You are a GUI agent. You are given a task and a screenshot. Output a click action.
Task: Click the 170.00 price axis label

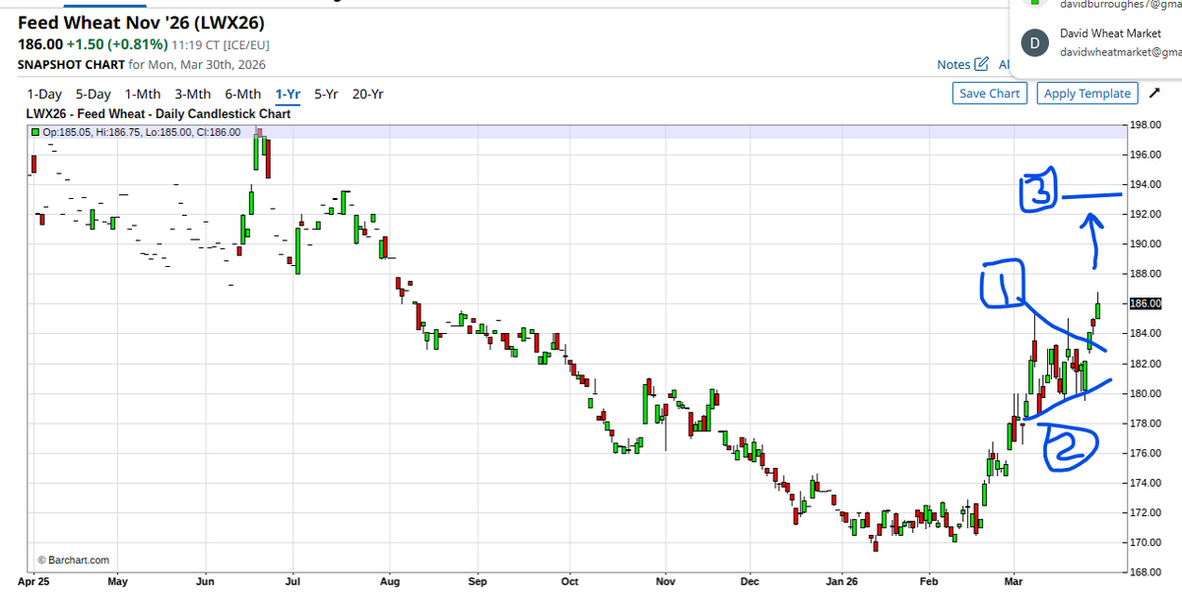pyautogui.click(x=1146, y=542)
